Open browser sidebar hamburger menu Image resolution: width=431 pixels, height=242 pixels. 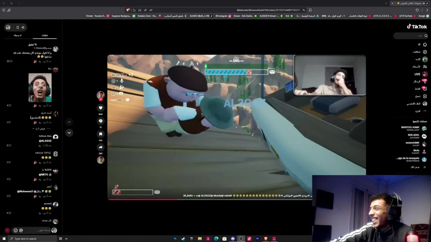[x=4, y=10]
